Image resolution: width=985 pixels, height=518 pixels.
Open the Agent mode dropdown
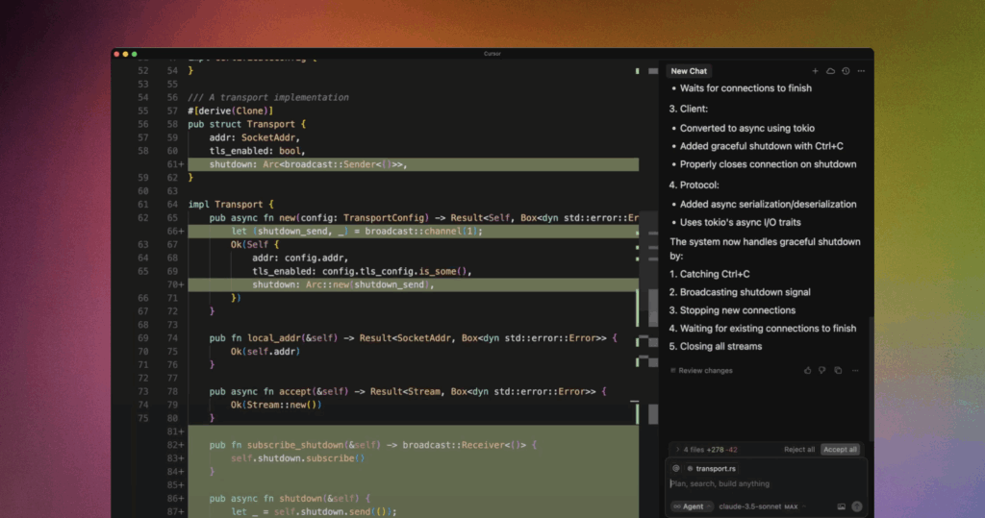pos(692,506)
